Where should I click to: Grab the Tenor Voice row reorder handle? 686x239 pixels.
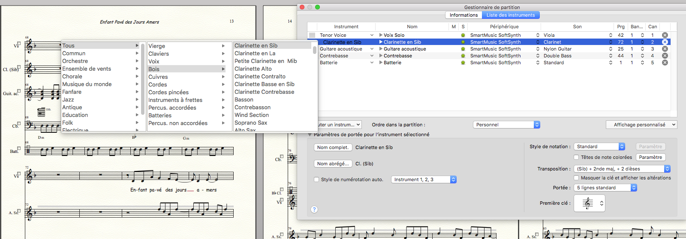pyautogui.click(x=312, y=35)
